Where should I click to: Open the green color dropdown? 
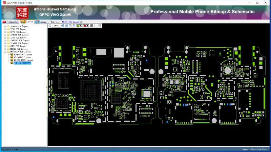coord(81,26)
